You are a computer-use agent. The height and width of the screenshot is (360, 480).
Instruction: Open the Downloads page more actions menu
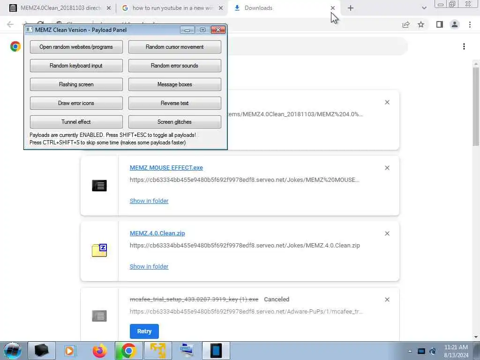coord(464,46)
